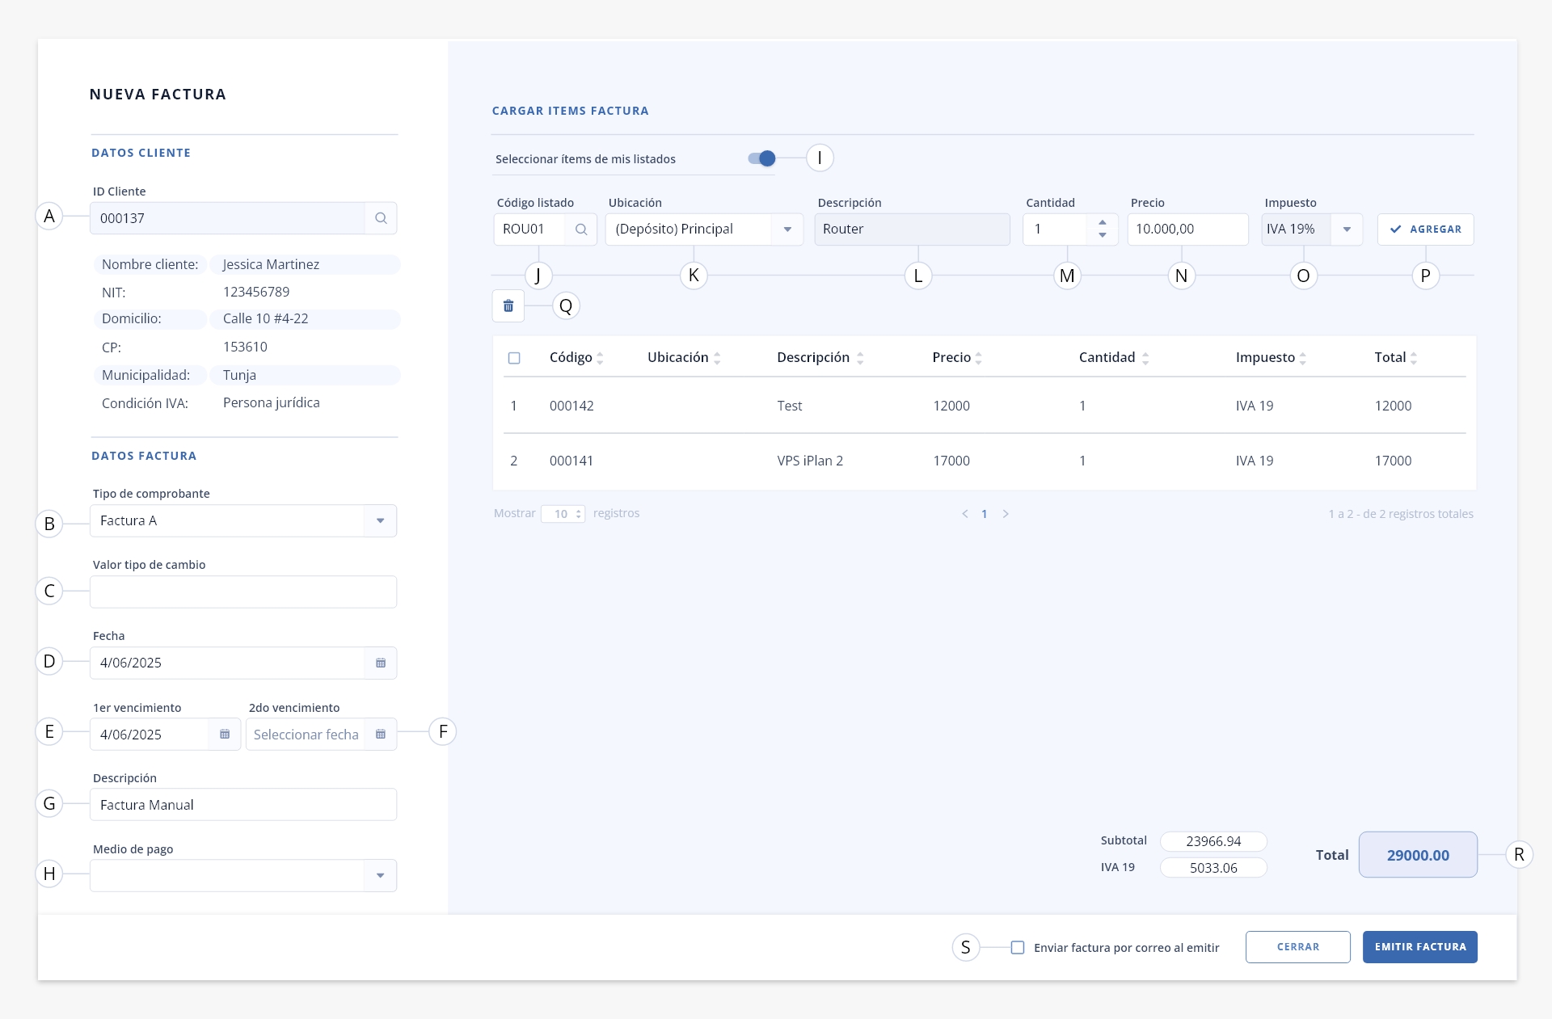This screenshot has width=1552, height=1019.
Task: Increase Cantidad with the up stepper arrow
Action: [x=1103, y=223]
